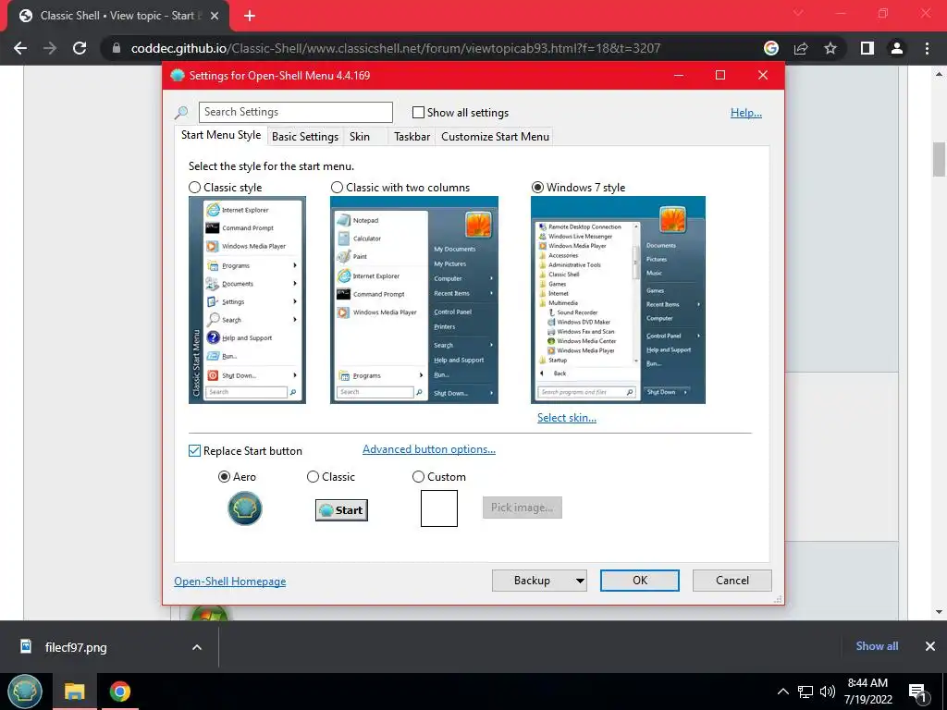The image size is (947, 710).
Task: Click the Help link
Action: pos(746,113)
